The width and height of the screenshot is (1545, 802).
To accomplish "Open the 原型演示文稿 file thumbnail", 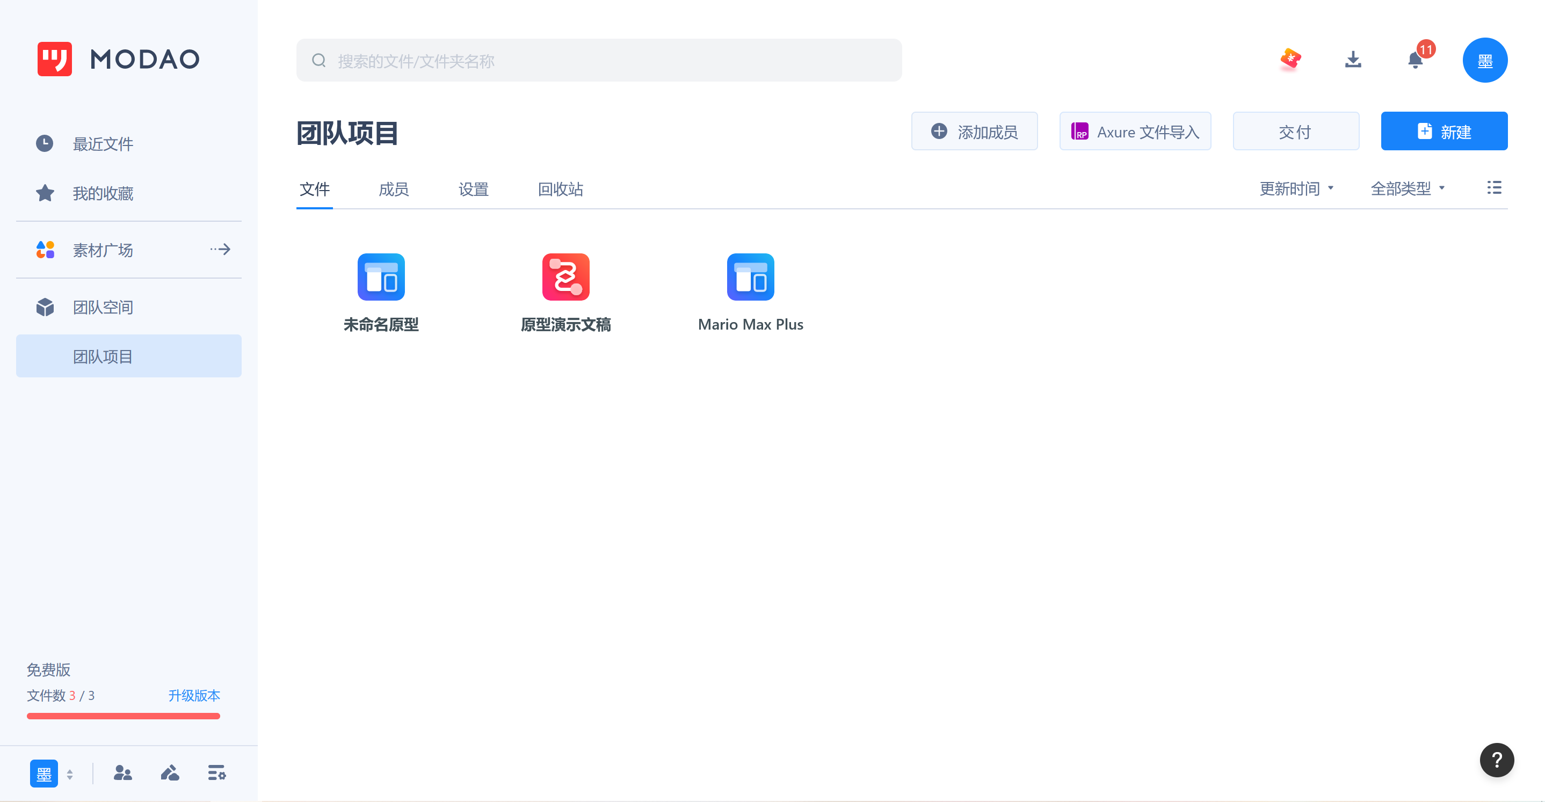I will coord(565,277).
